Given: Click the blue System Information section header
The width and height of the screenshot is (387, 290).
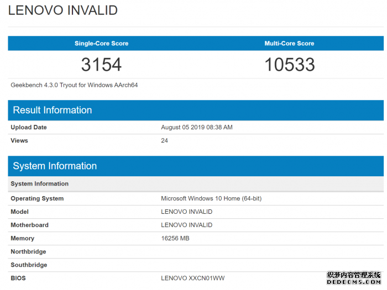Looking at the screenshot, I should (x=196, y=166).
